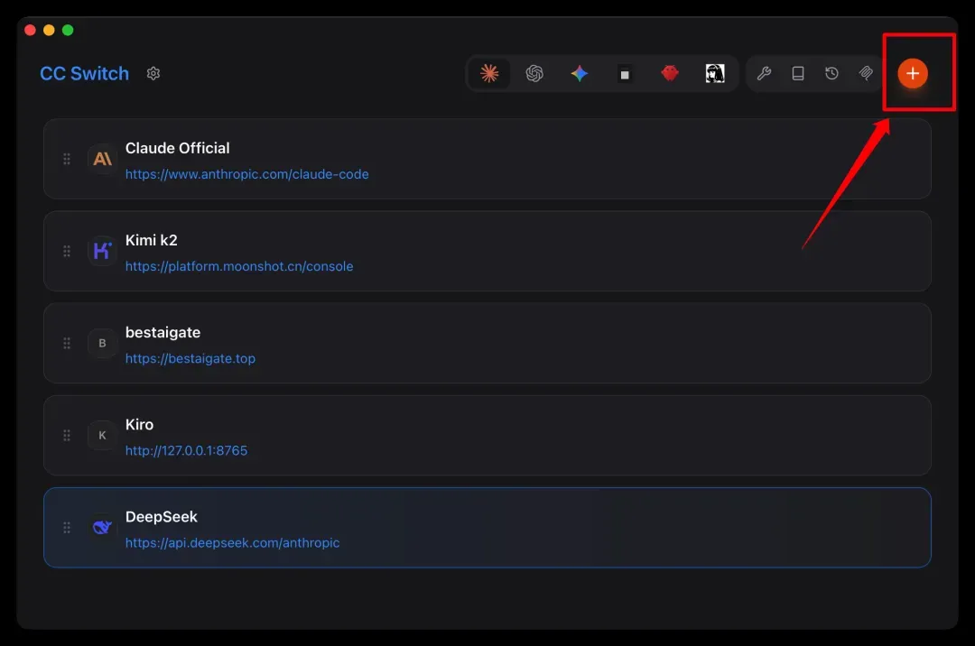The image size is (975, 646).
Task: Click the Anthropic logo on Claude Official
Action: [102, 159]
